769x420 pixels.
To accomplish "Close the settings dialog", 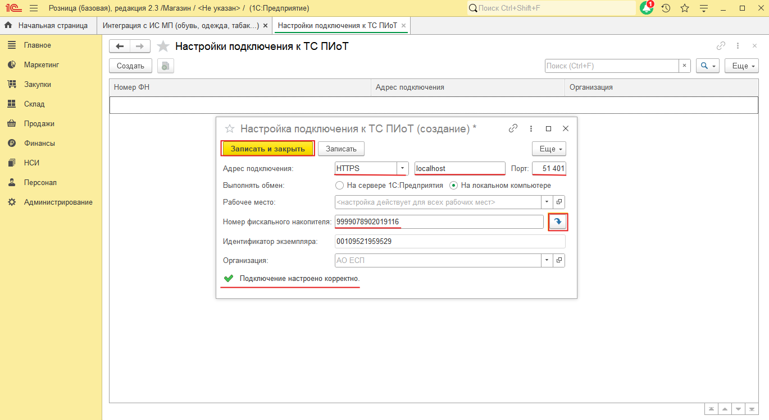I will click(566, 128).
